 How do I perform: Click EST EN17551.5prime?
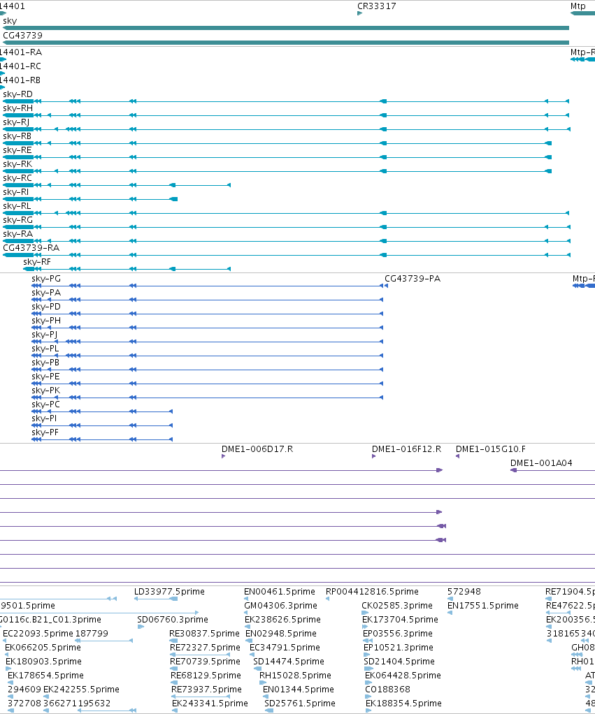point(483,606)
